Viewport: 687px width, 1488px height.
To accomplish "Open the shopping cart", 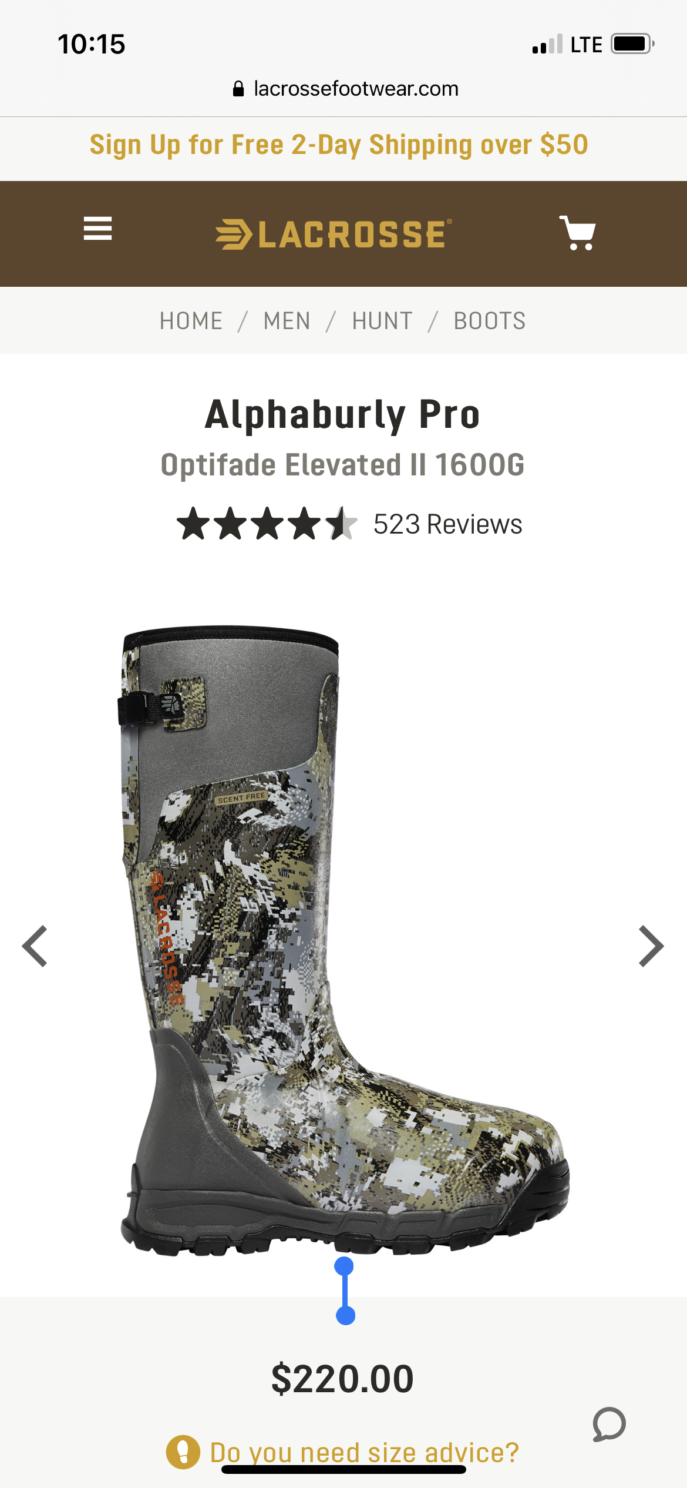I will [578, 233].
